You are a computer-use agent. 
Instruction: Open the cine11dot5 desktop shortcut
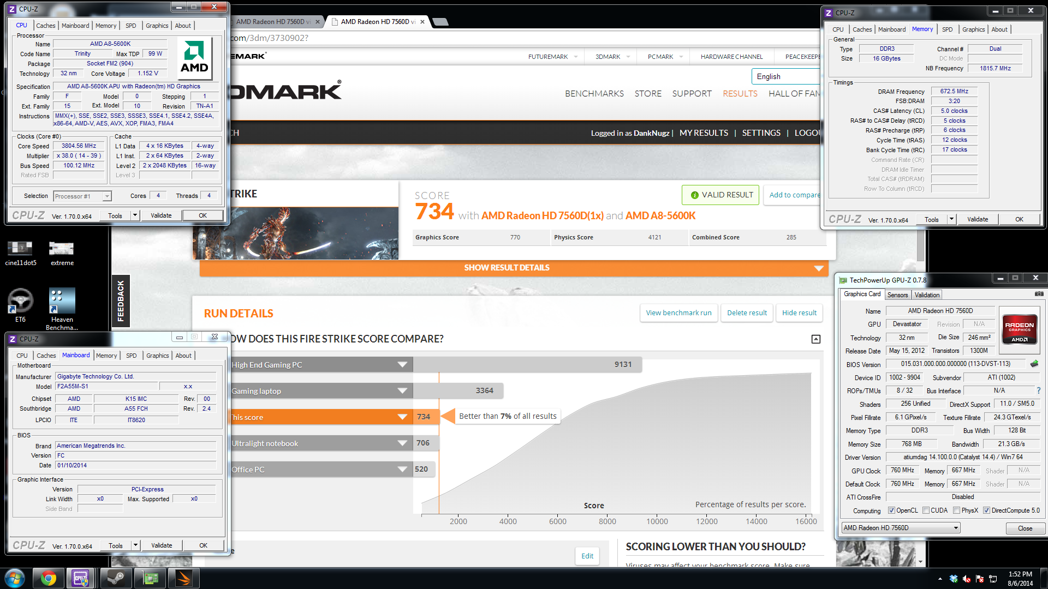[x=20, y=253]
